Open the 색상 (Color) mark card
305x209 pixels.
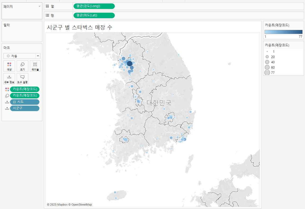(9, 66)
